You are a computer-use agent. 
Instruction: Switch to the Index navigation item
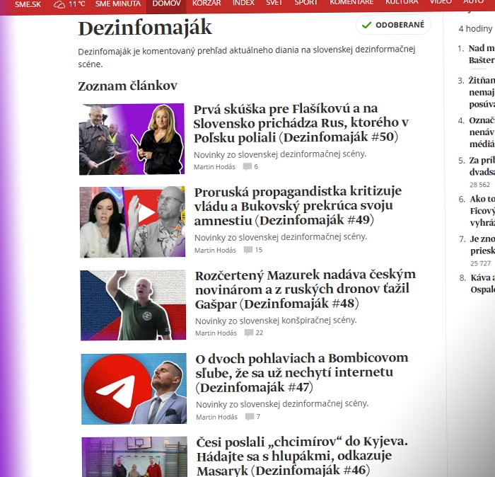[x=243, y=4]
